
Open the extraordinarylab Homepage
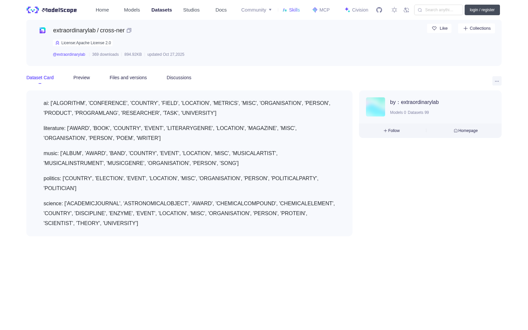point(466,131)
